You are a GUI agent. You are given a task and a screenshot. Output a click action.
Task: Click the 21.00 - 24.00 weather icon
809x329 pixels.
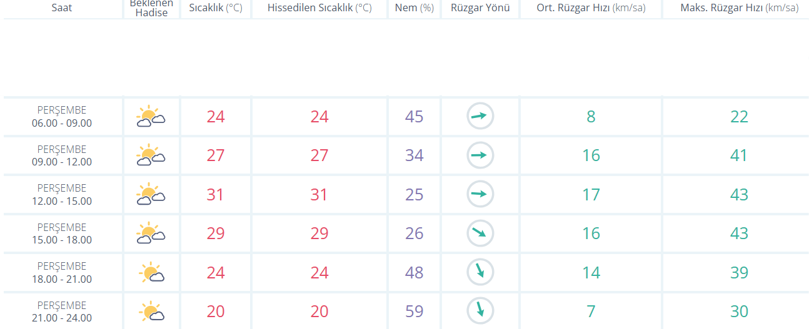click(152, 311)
